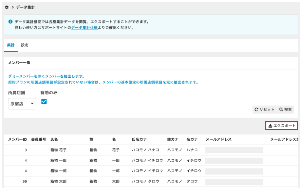Screen dimensions: 302x190
Task: Click the リセット button
Action: [265, 109]
